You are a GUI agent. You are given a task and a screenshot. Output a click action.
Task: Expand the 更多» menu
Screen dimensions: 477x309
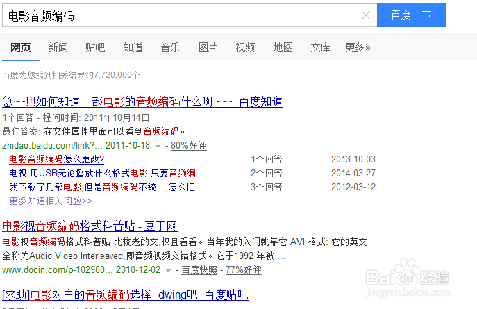point(358,47)
